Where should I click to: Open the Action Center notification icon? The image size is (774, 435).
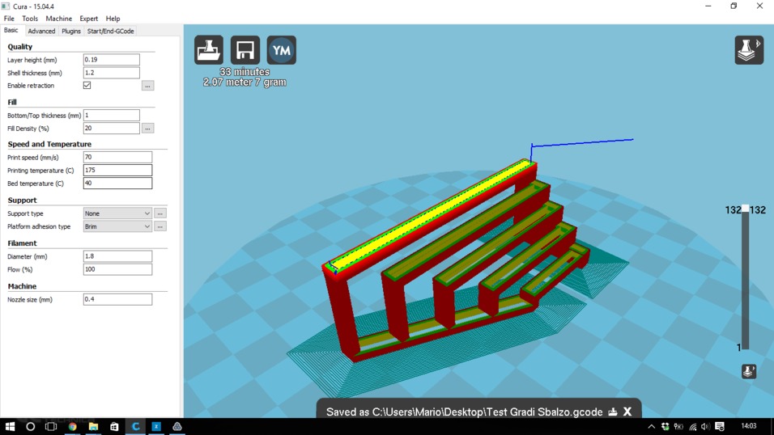(720, 427)
